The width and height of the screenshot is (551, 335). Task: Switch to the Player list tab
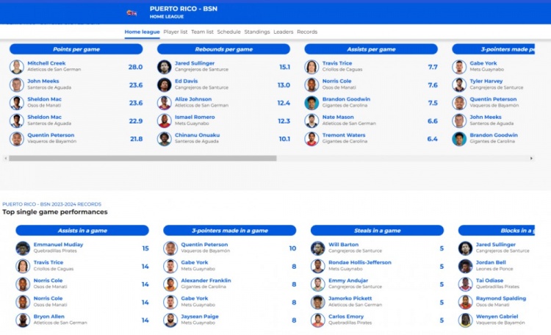(x=175, y=32)
